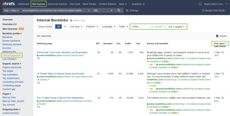Open the Language filter dropdown

[108, 26]
